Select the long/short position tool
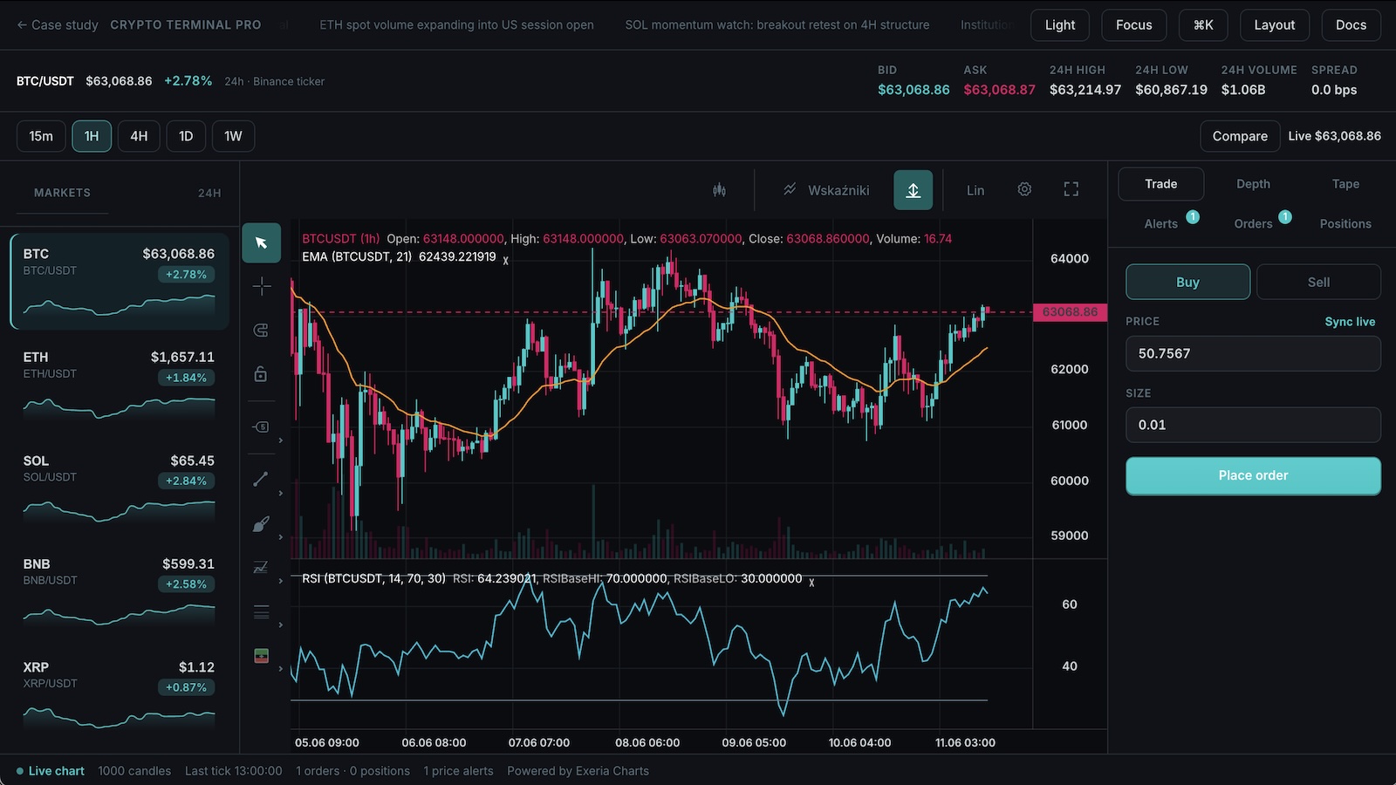The image size is (1396, 785). [x=261, y=655]
